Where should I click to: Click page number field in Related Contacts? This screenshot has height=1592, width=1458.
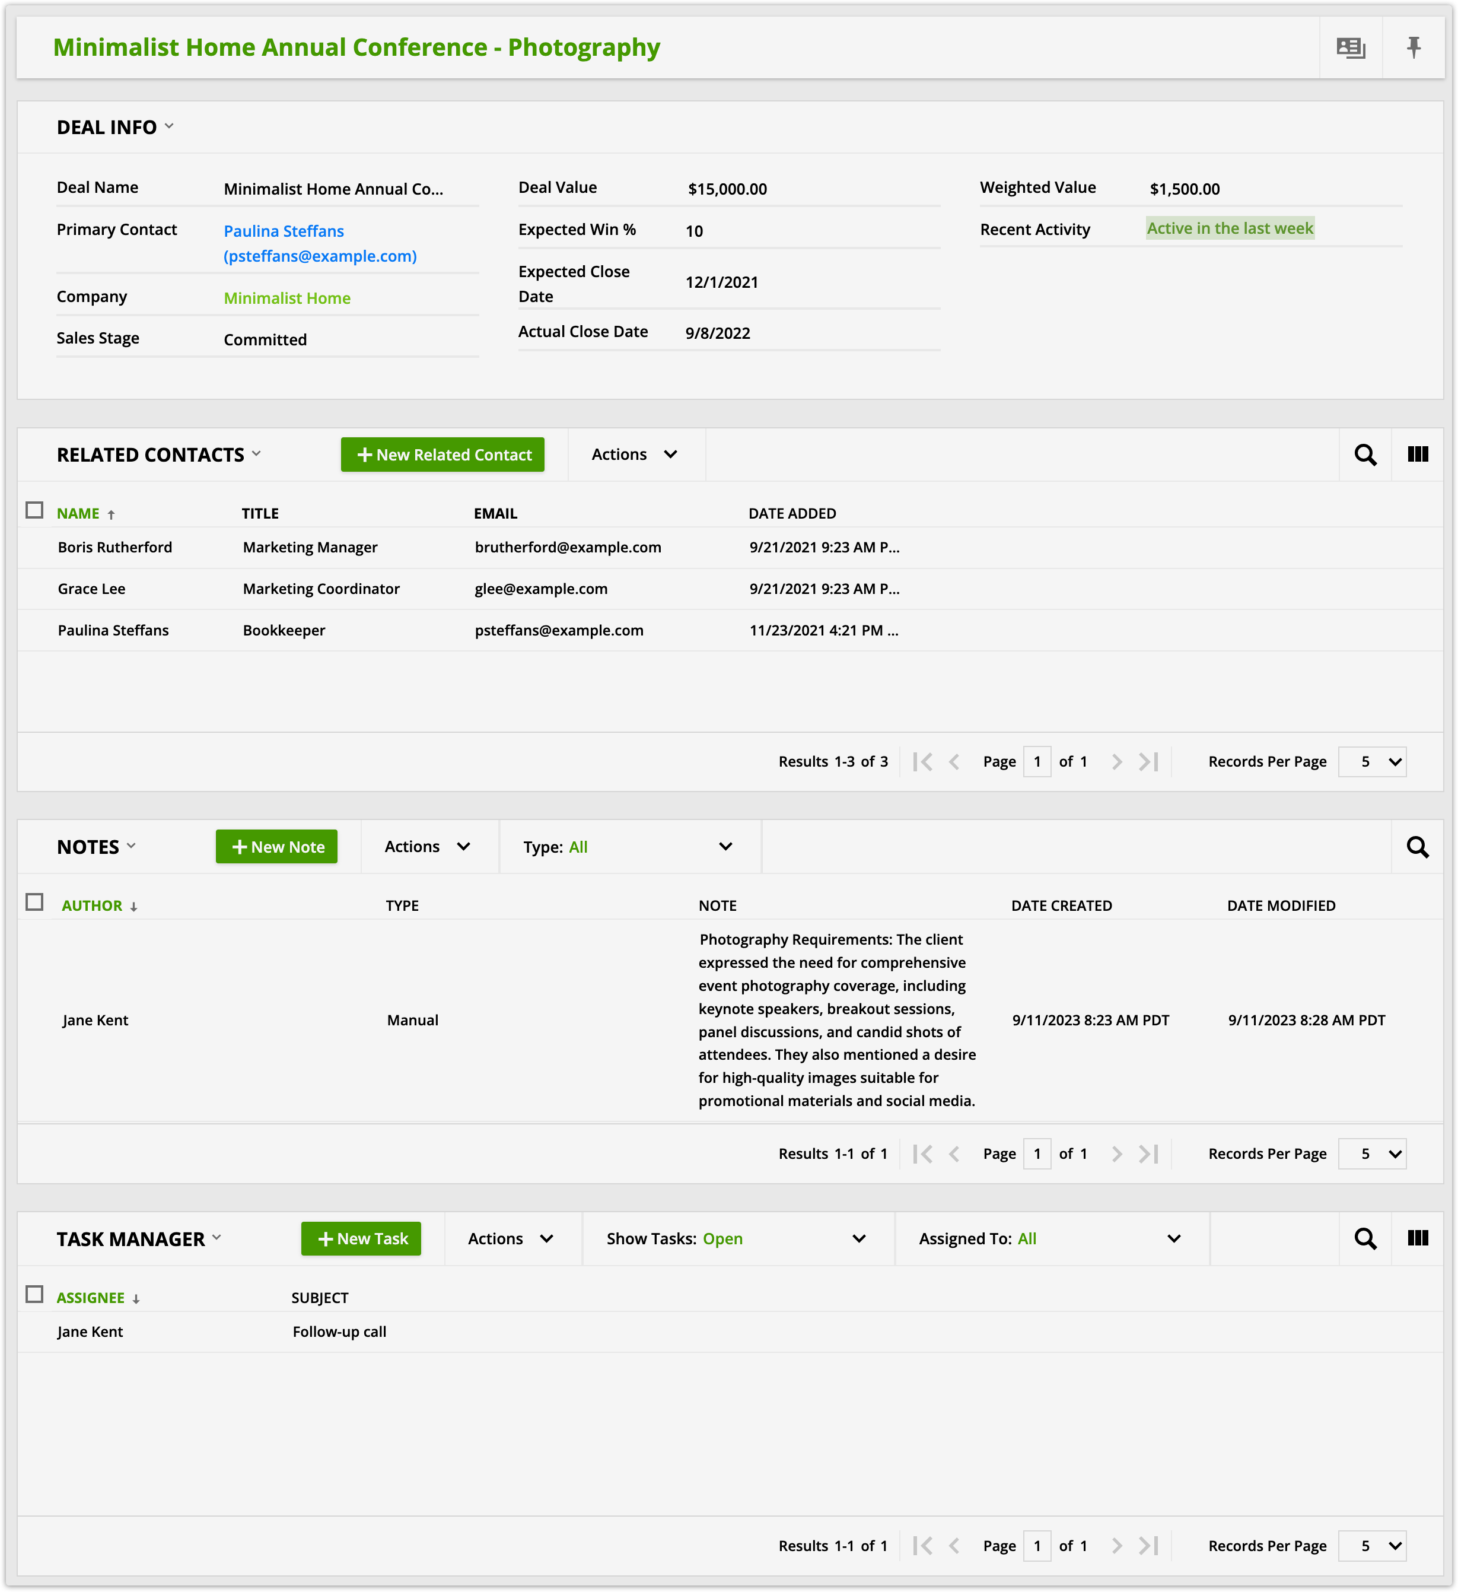pyautogui.click(x=1036, y=761)
